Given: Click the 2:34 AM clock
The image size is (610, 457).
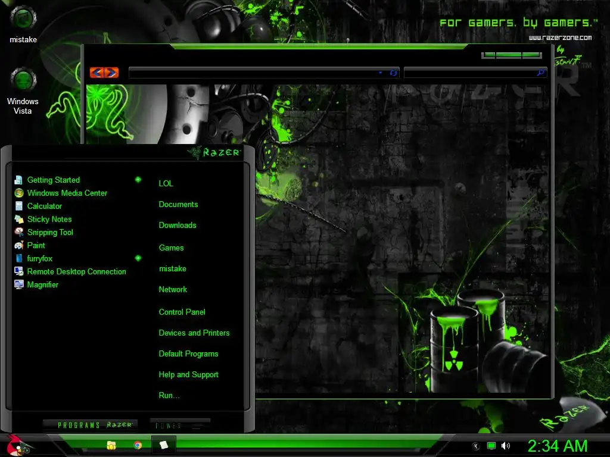Looking at the screenshot, I should click(558, 446).
